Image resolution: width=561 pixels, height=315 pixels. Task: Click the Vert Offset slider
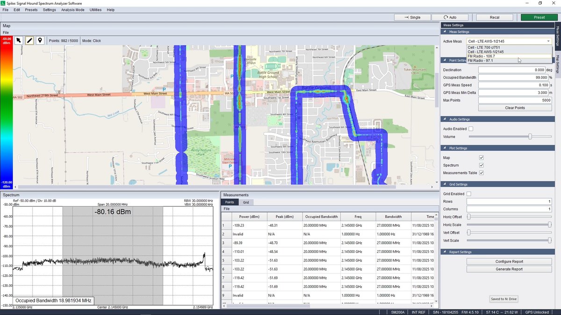[509, 232]
